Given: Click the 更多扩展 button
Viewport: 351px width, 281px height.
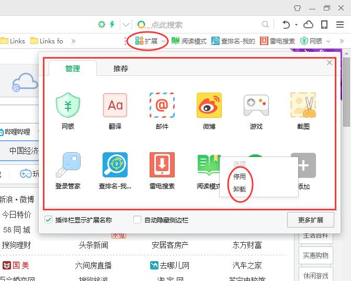Looking at the screenshot, I should [x=311, y=220].
